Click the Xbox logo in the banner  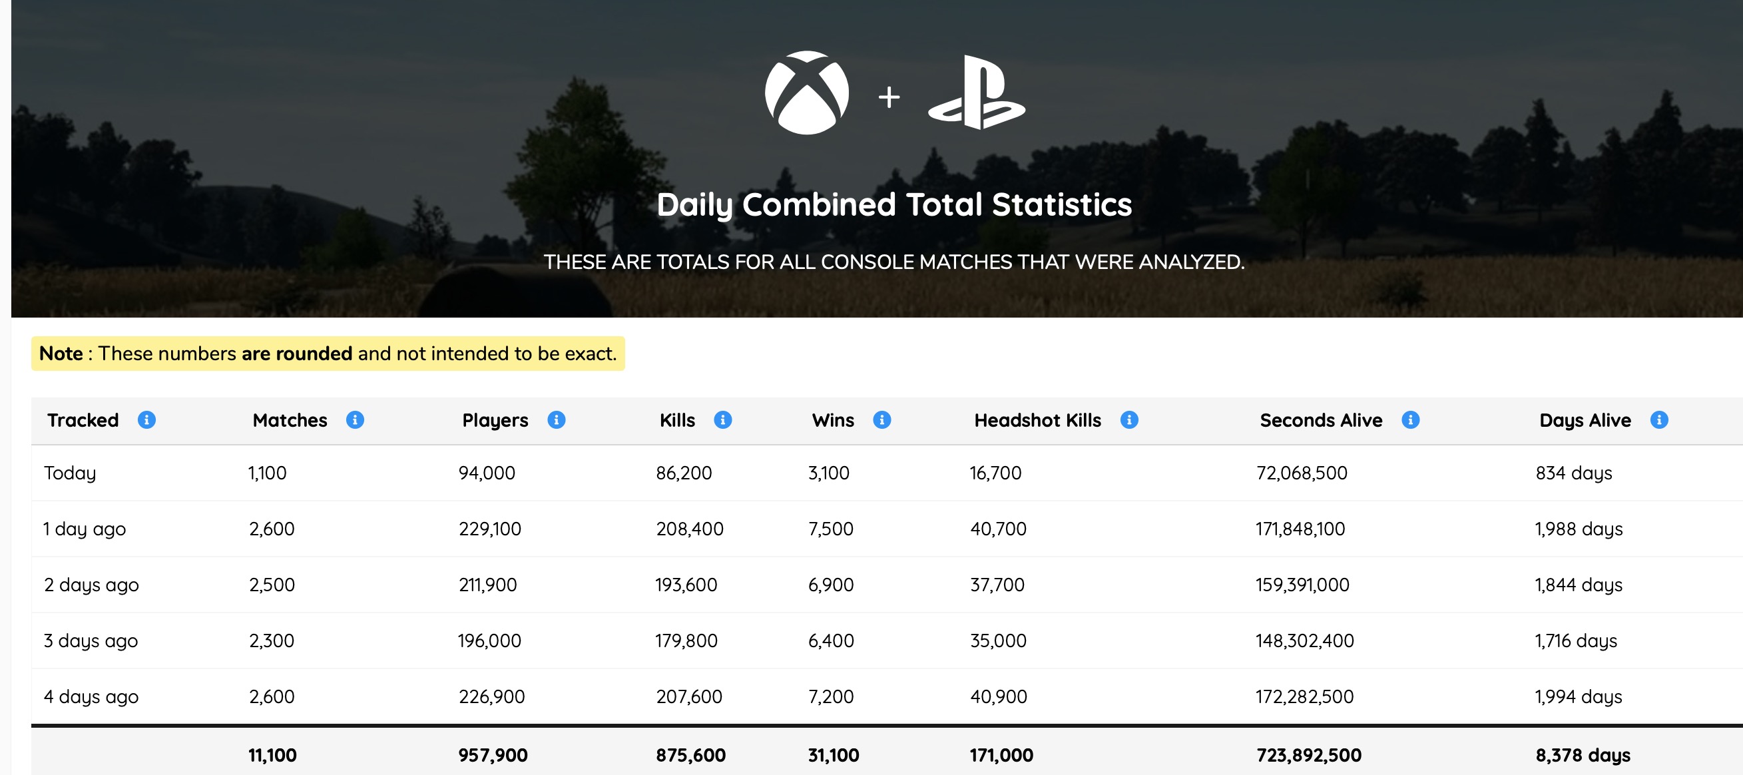806,93
